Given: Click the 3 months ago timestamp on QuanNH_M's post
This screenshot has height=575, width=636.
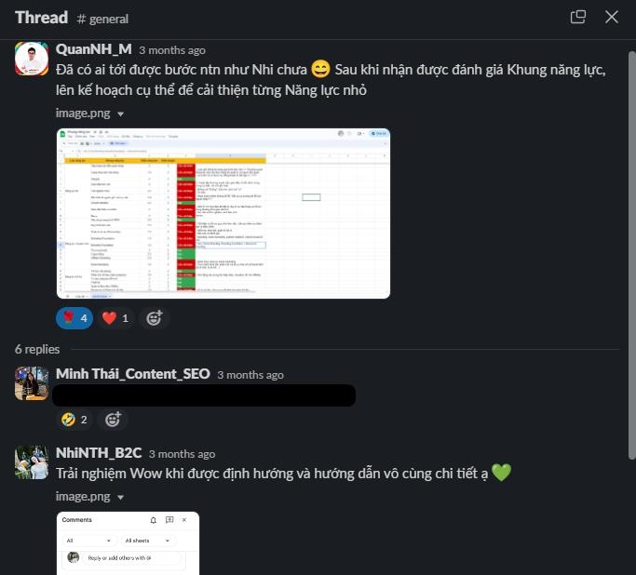Looking at the screenshot, I should [x=172, y=50].
